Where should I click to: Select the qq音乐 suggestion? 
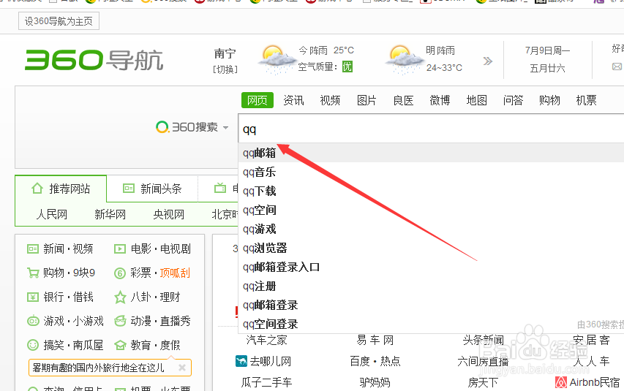pyautogui.click(x=431, y=172)
